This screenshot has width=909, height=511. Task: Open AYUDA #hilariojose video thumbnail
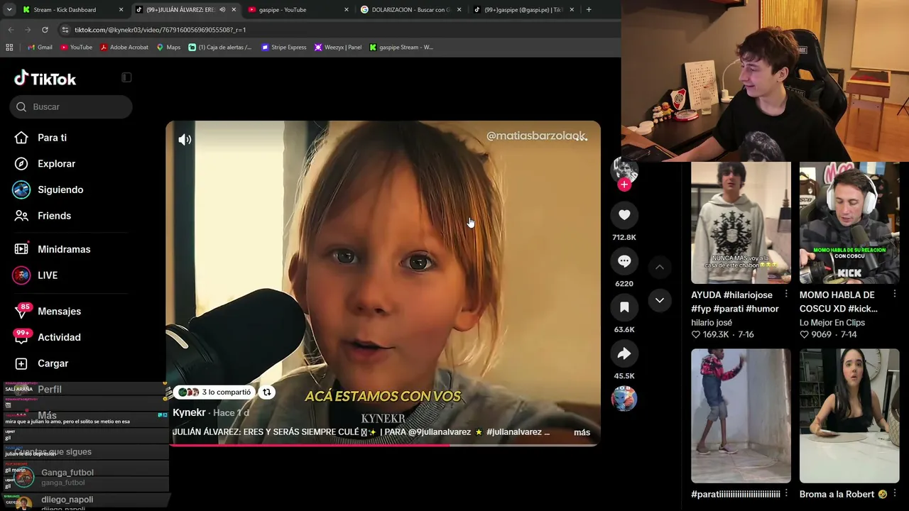click(x=741, y=223)
